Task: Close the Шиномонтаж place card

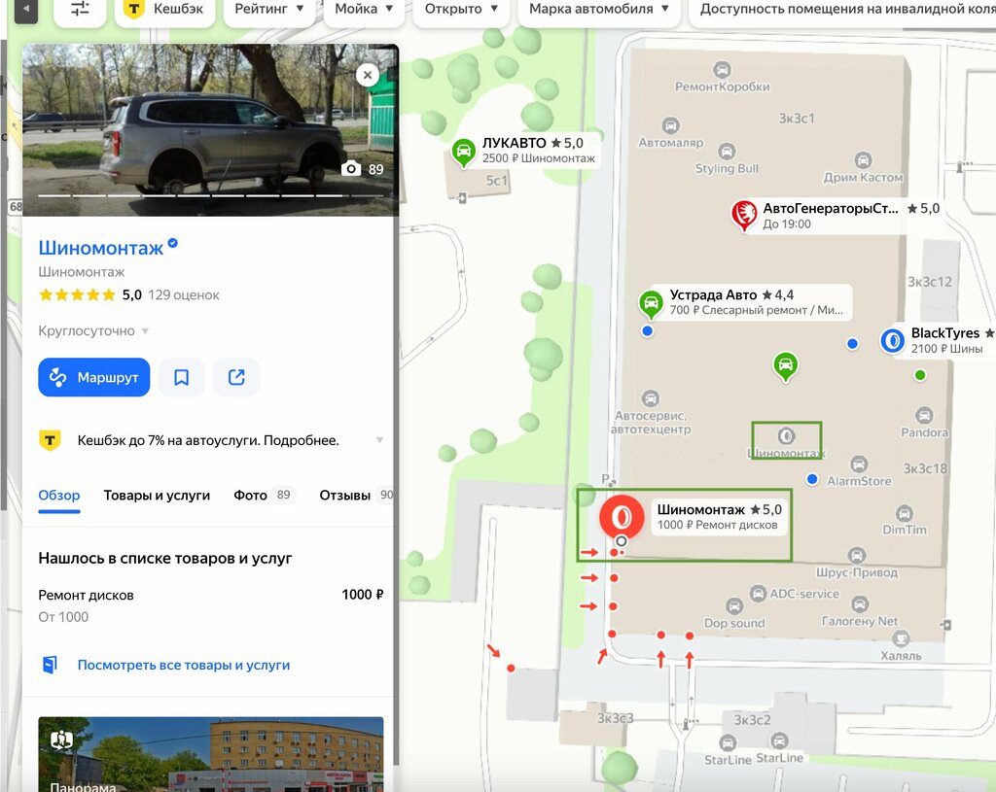Action: click(x=367, y=75)
